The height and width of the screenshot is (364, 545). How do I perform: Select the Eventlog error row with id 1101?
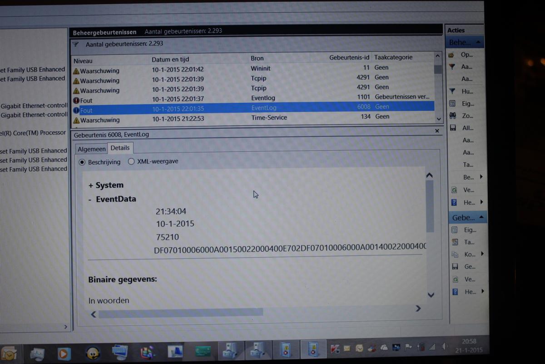(x=253, y=99)
